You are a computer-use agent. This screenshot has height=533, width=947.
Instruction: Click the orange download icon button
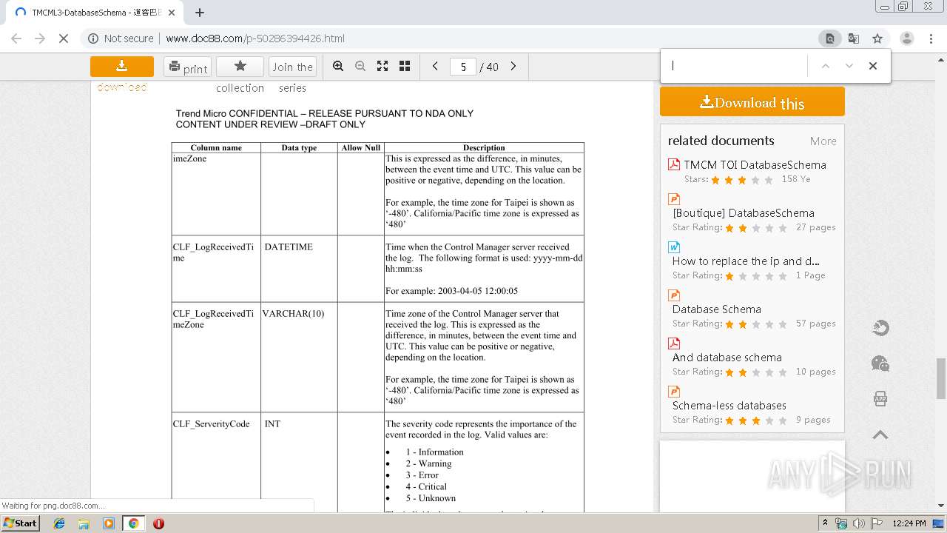(x=122, y=67)
